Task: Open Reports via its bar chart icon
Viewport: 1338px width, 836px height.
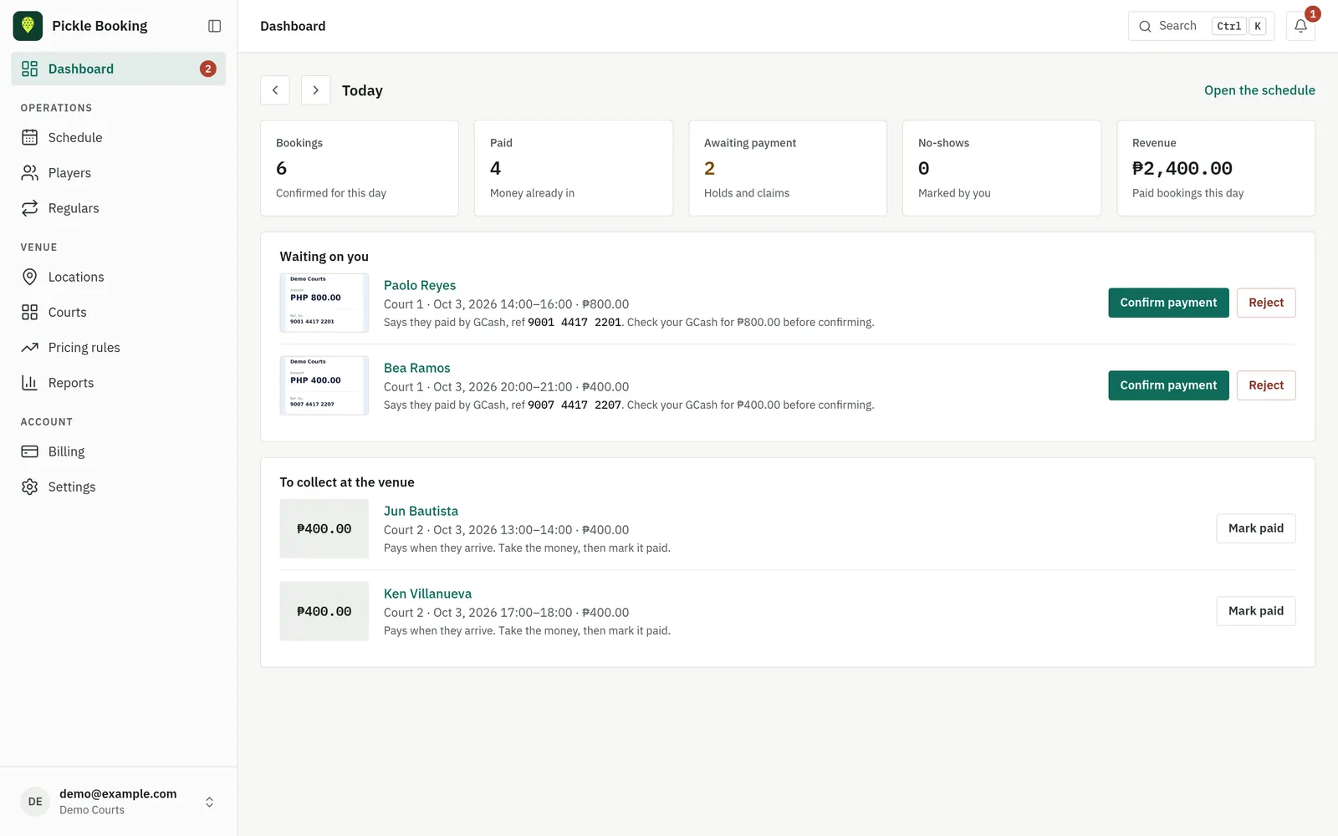Action: [x=30, y=383]
